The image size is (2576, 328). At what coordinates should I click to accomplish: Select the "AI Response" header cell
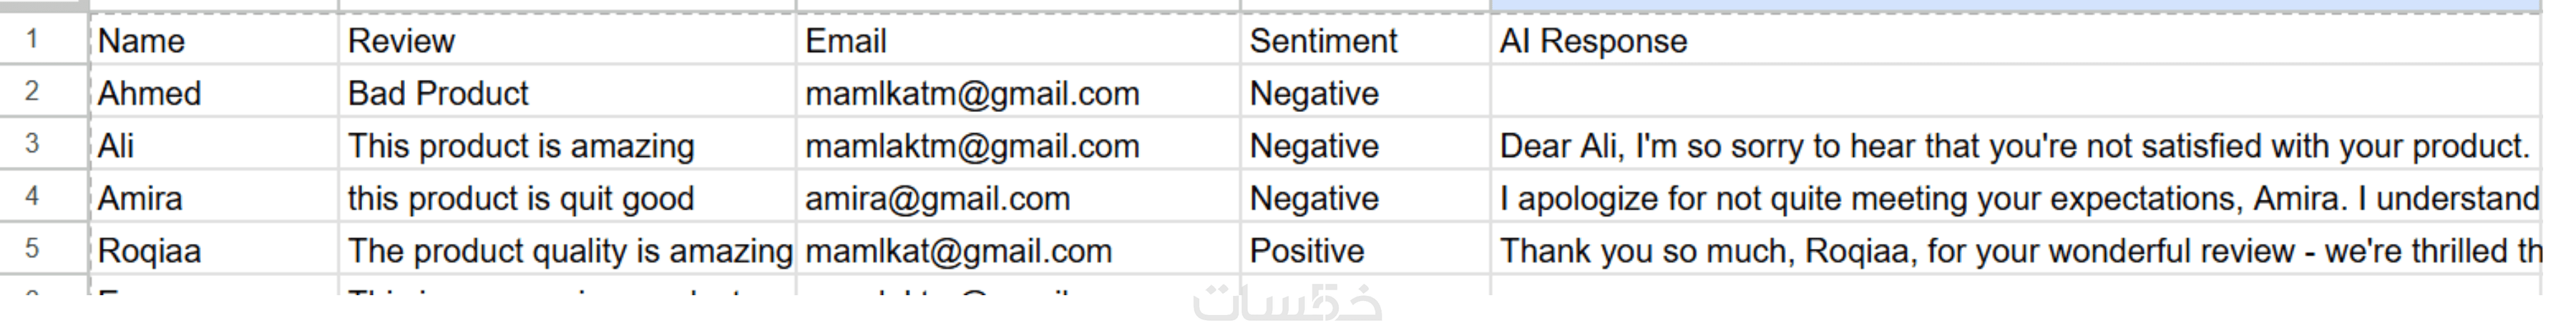(x=2014, y=41)
